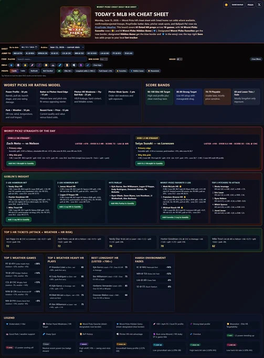Select the 80-89 Strong Target score band
Viewport: 264px width, 358px height.
(188, 97)
